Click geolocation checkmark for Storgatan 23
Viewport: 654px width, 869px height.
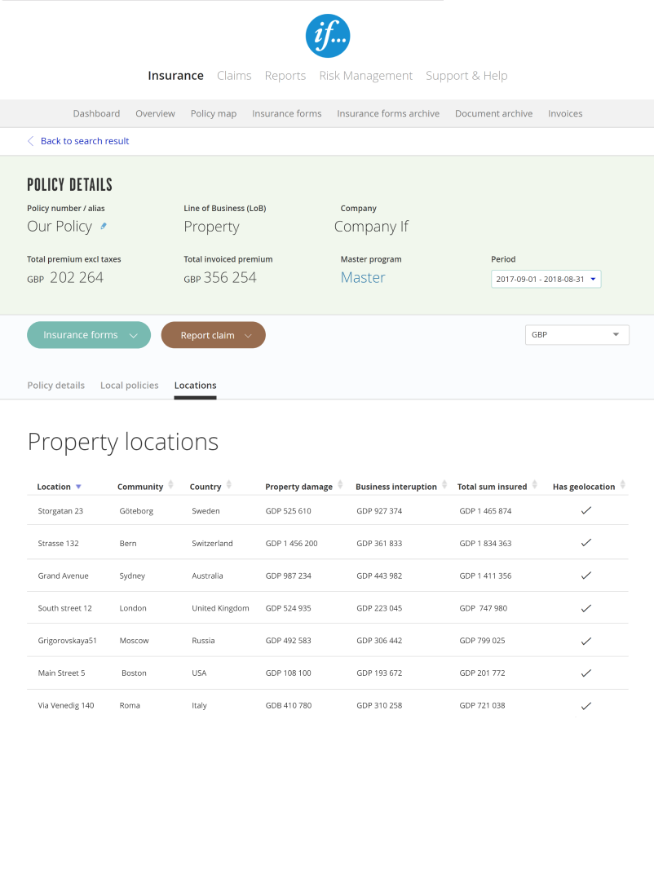click(586, 510)
